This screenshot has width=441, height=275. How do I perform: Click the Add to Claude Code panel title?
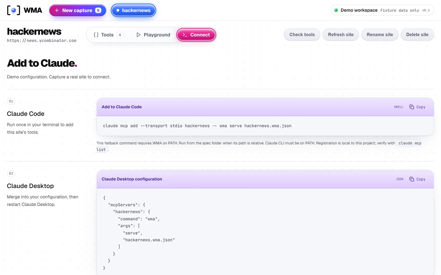(122, 107)
